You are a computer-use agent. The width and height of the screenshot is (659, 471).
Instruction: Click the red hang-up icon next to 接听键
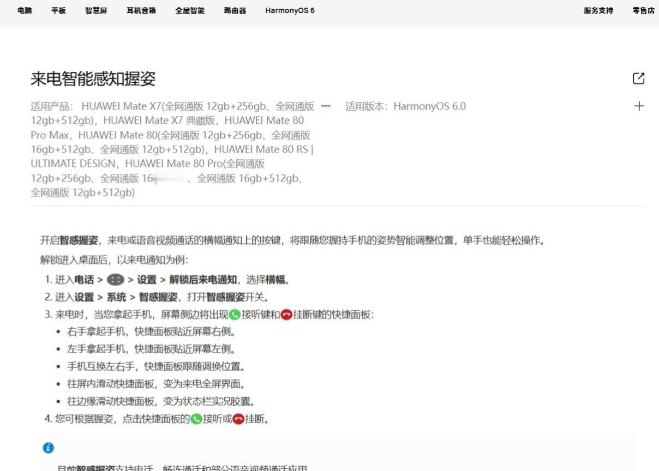285,315
